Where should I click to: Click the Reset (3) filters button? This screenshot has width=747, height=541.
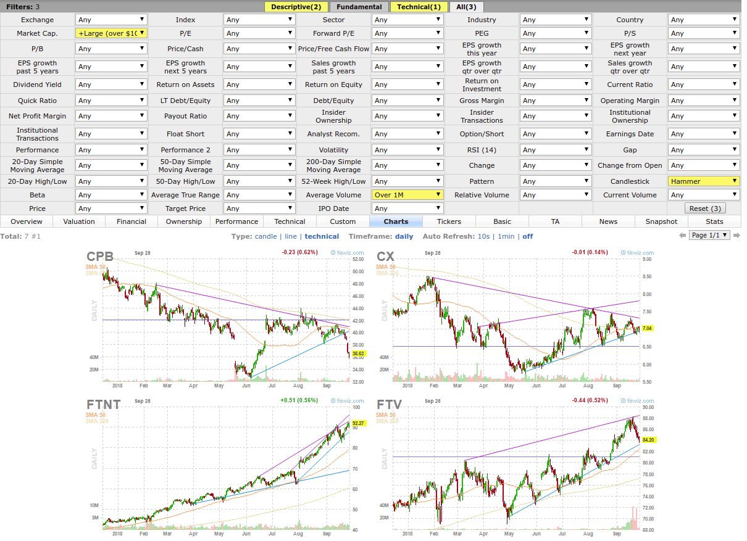(705, 209)
